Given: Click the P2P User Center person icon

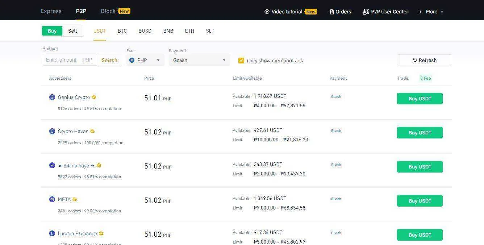Looking at the screenshot, I should [366, 12].
